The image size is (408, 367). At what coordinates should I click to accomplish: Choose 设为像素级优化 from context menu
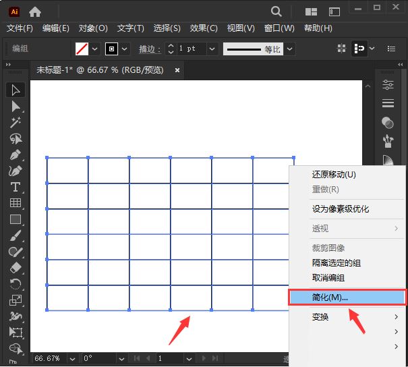click(x=347, y=209)
